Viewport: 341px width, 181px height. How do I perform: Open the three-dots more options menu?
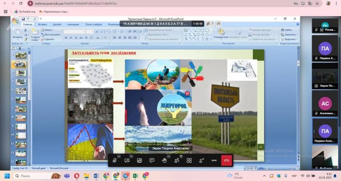tap(214, 161)
